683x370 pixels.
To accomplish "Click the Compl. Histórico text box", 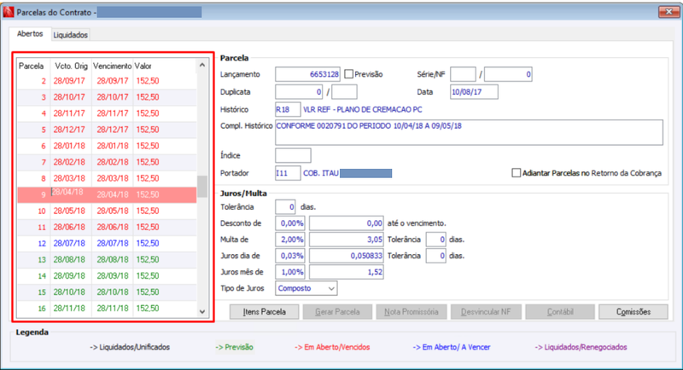I will click(469, 133).
